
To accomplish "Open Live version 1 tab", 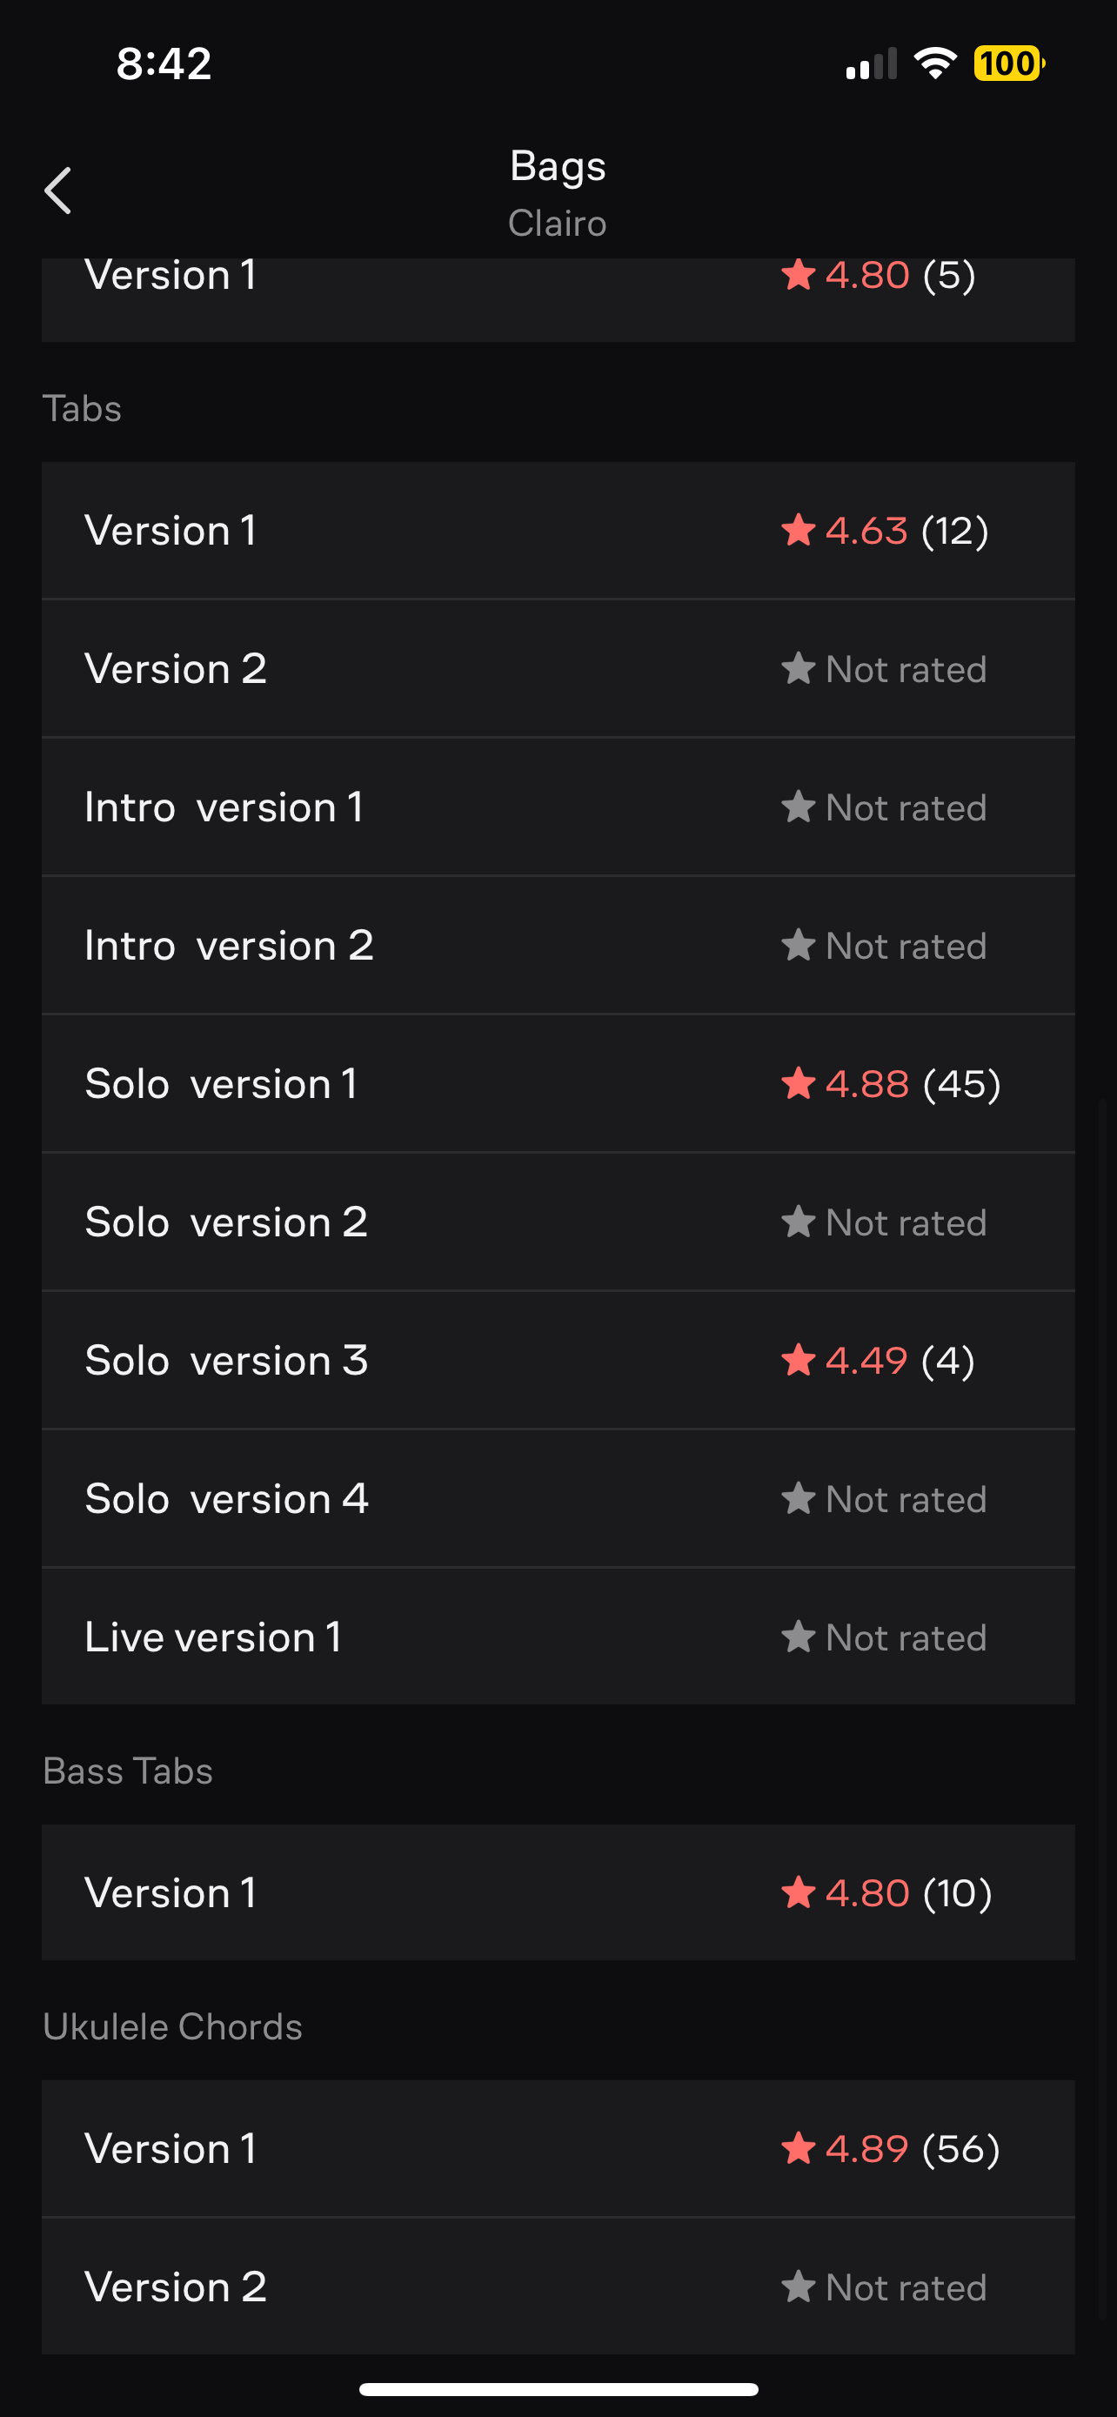I will pos(558,1637).
